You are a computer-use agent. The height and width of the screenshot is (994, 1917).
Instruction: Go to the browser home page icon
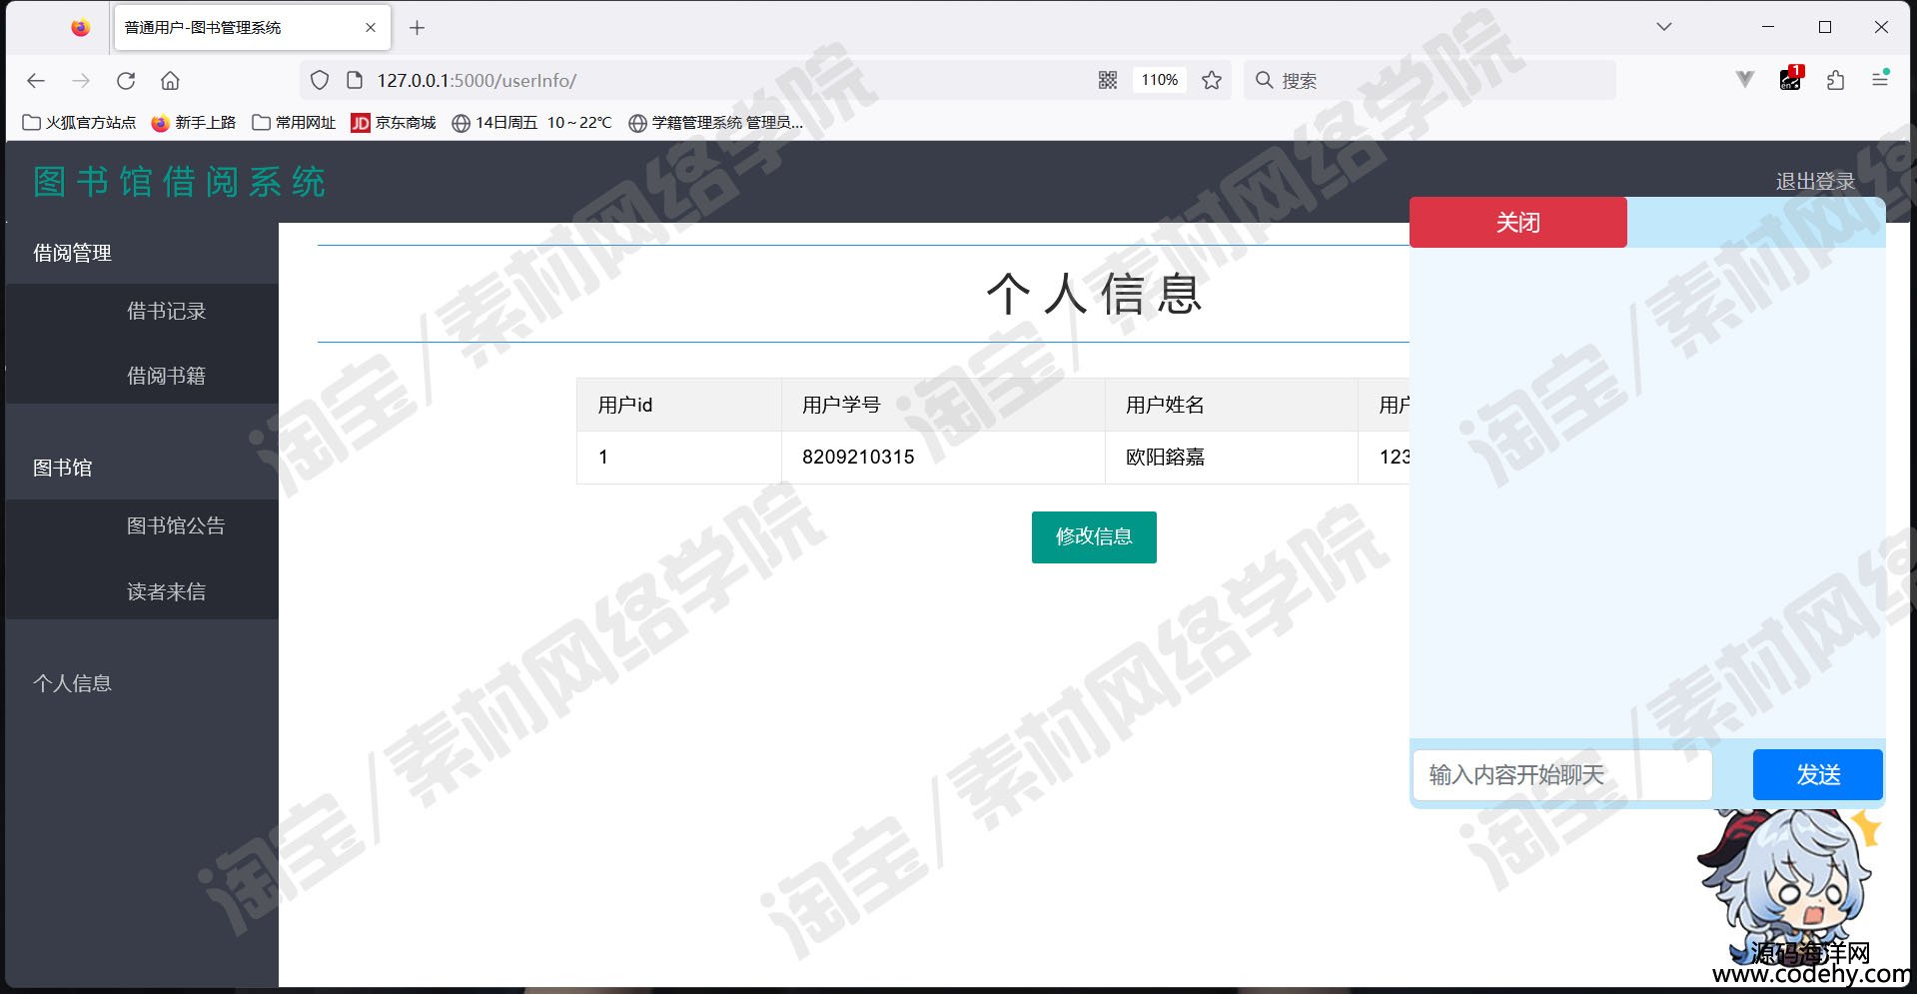(171, 81)
